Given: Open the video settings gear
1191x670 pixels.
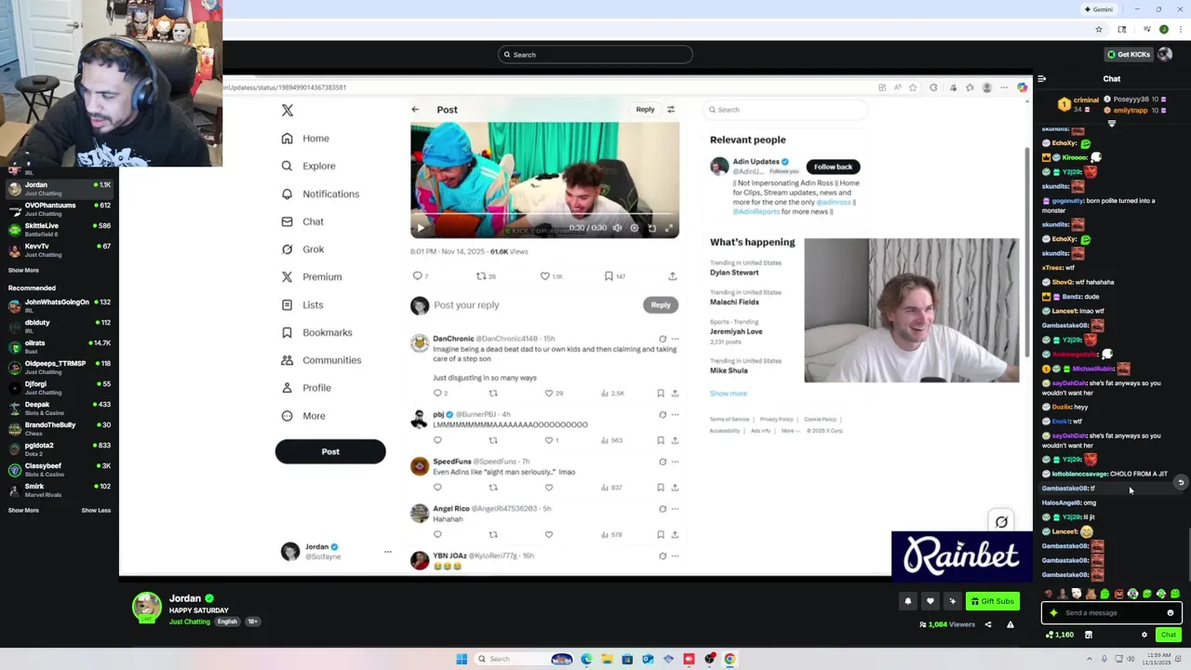Looking at the screenshot, I should [635, 227].
